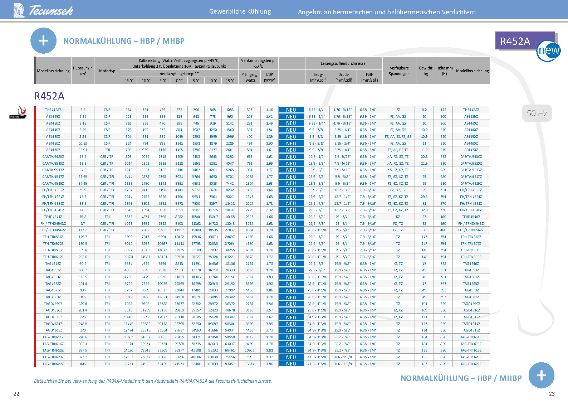Click the NEU badge in the TAG-TR4622Z row
The image size is (568, 402).
(x=291, y=364)
